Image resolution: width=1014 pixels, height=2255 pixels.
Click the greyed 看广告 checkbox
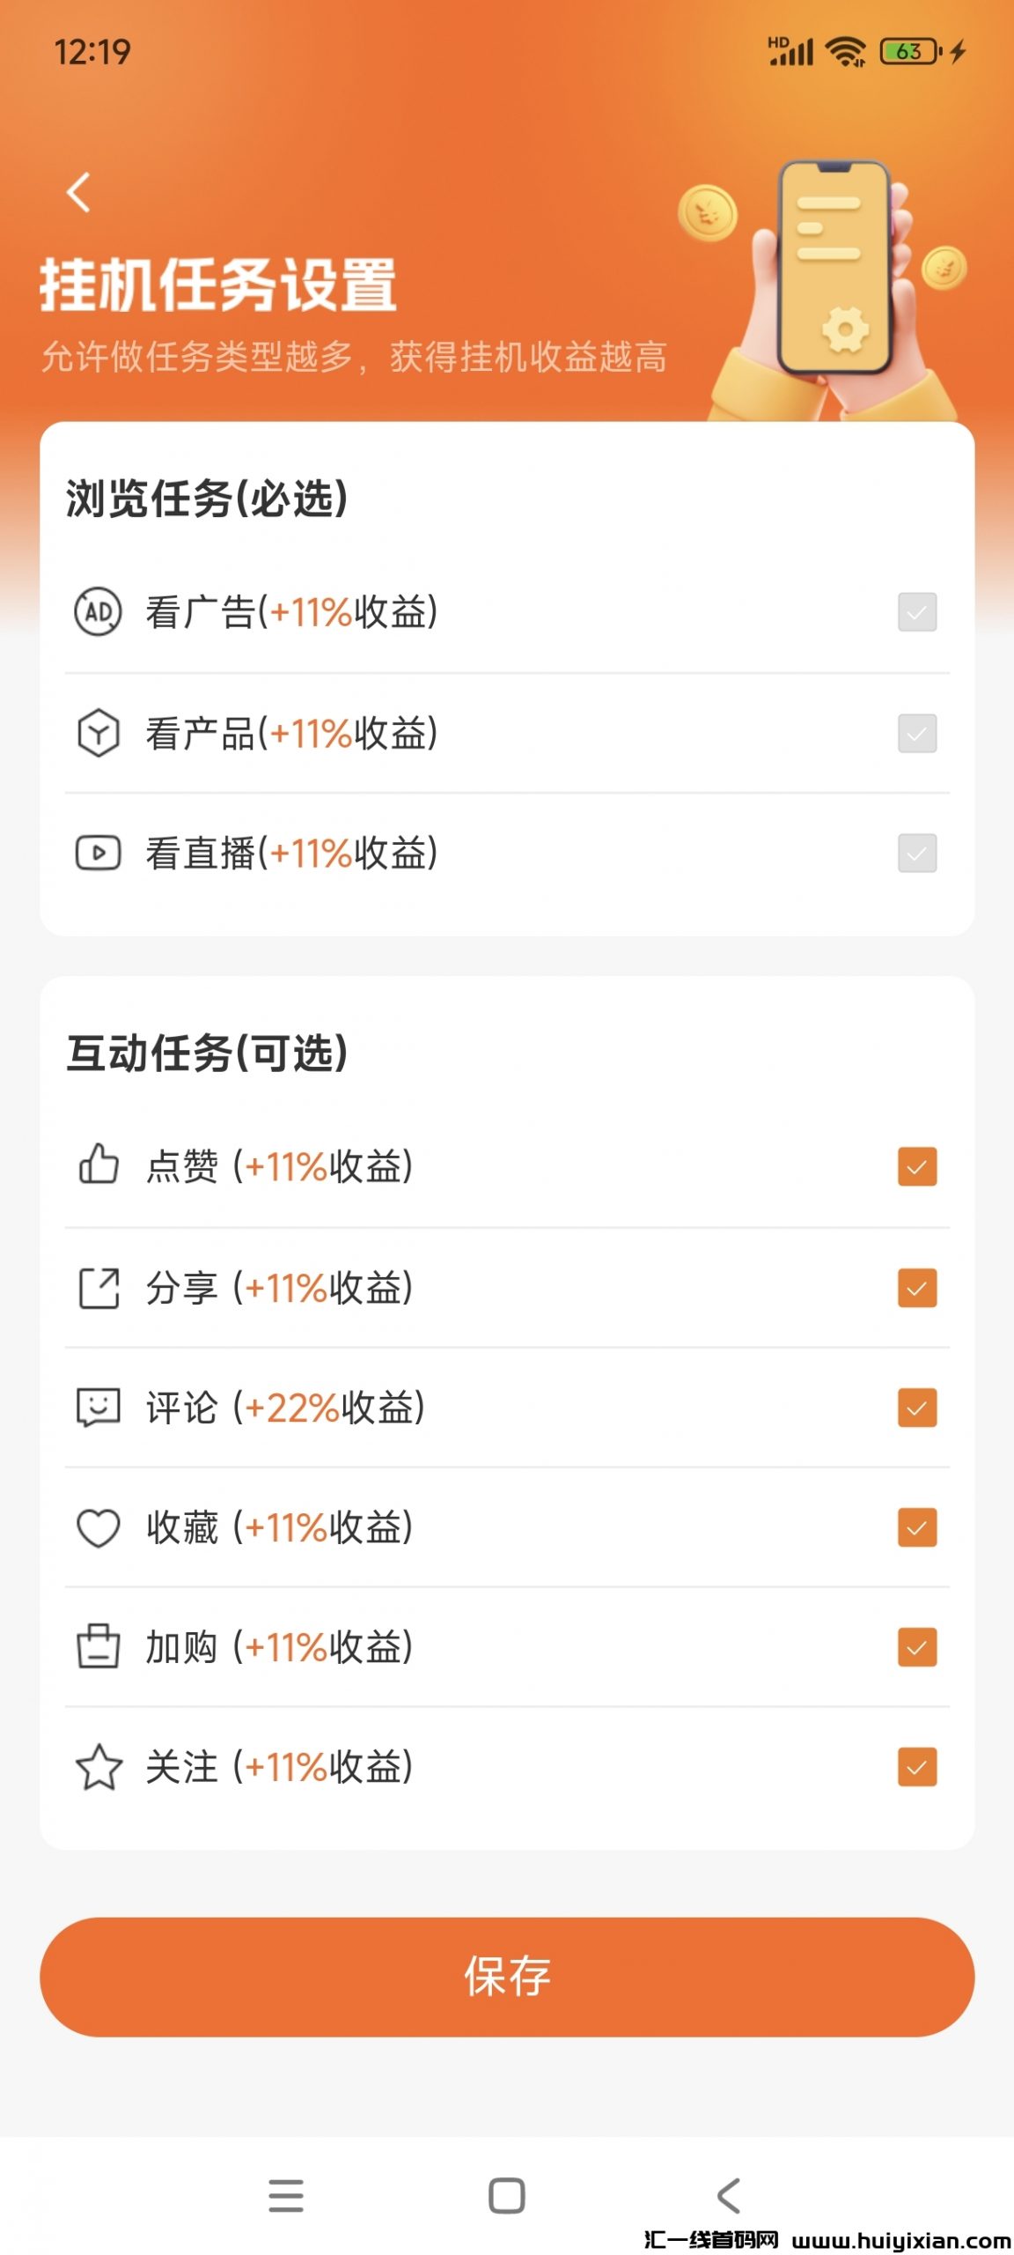point(916,611)
